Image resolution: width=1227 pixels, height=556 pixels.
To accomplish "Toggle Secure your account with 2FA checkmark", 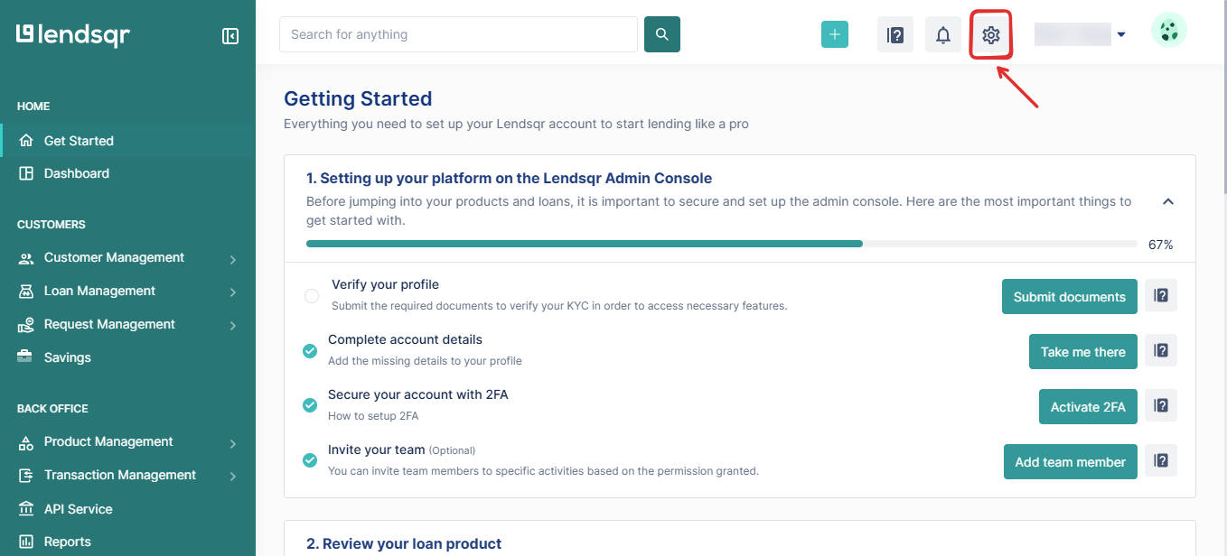I will coord(310,406).
